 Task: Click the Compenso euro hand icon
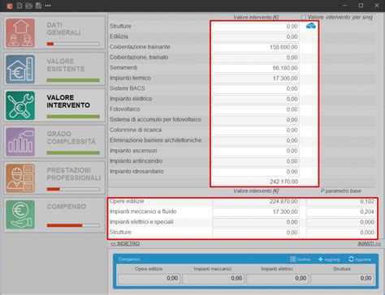[x=20, y=215]
